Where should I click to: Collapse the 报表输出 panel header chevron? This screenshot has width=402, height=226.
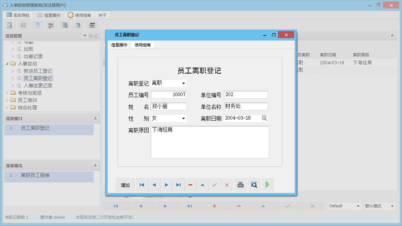coord(95,165)
